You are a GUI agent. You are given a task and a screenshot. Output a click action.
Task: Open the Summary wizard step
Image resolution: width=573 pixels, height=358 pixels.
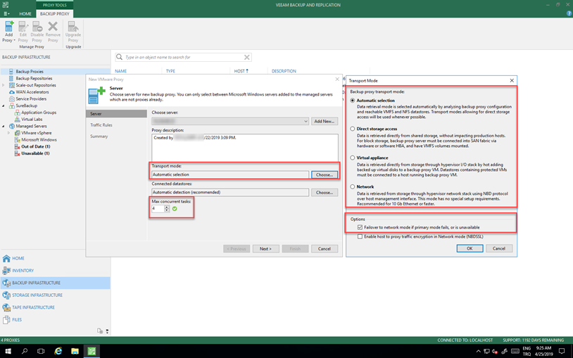99,136
